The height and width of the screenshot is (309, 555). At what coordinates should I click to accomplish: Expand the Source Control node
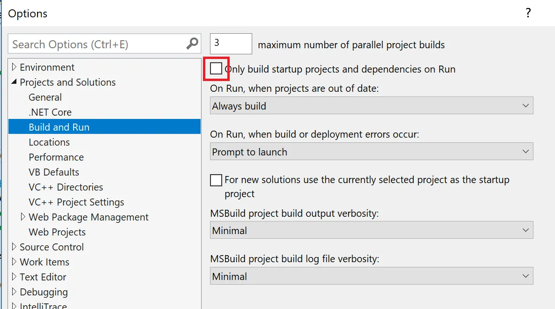tap(14, 247)
